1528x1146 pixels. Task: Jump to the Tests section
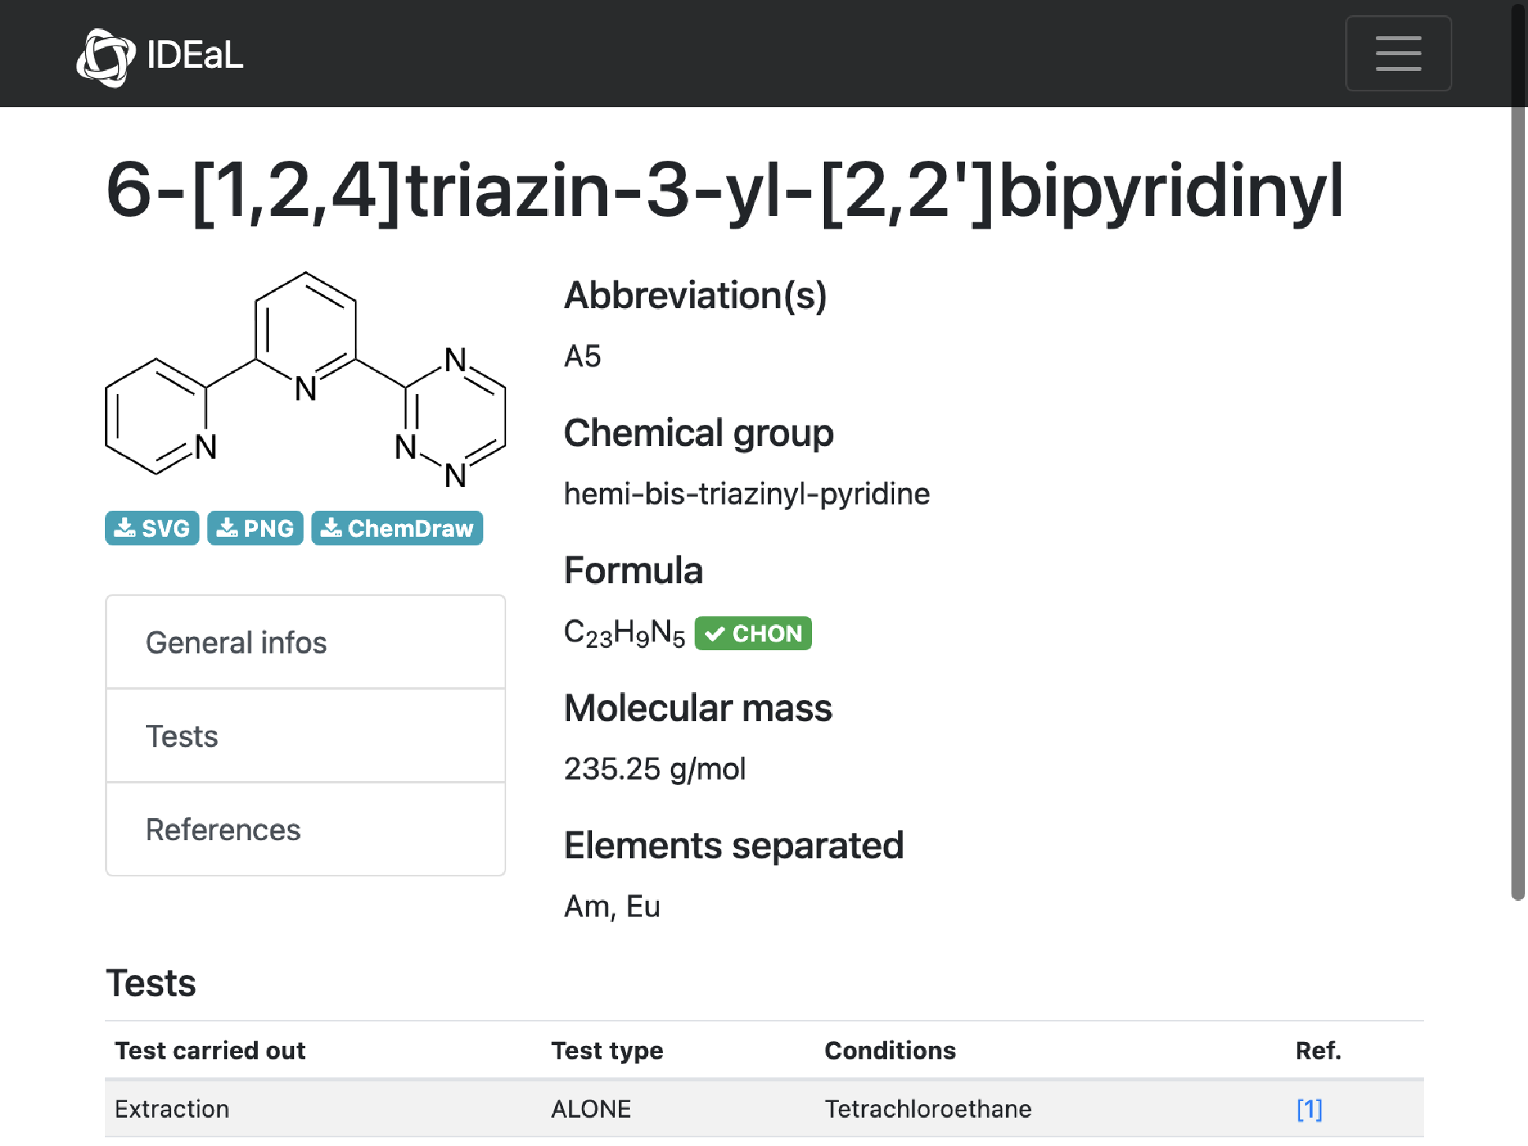305,736
